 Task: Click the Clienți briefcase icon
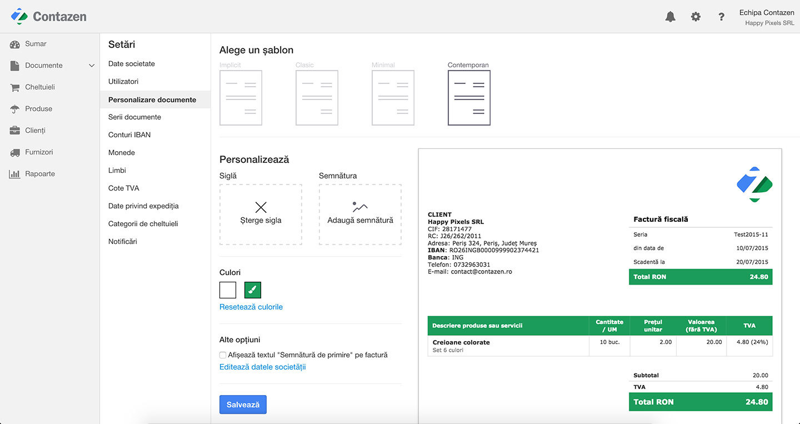(x=14, y=131)
